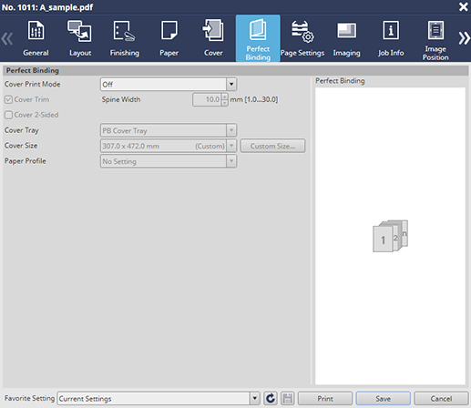This screenshot has height=408, width=471.
Task: Expand the Cover Tray dropdown
Action: pyautogui.click(x=231, y=130)
